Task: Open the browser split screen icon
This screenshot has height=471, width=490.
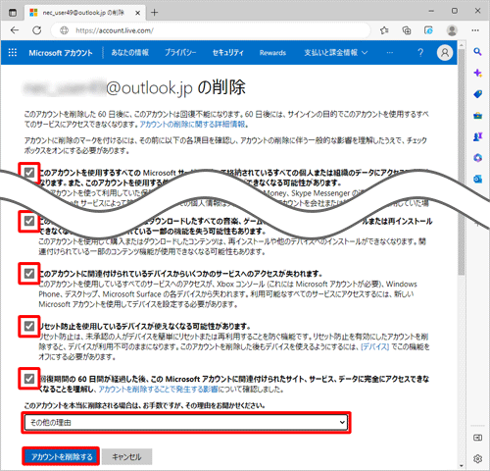Action: click(x=428, y=30)
